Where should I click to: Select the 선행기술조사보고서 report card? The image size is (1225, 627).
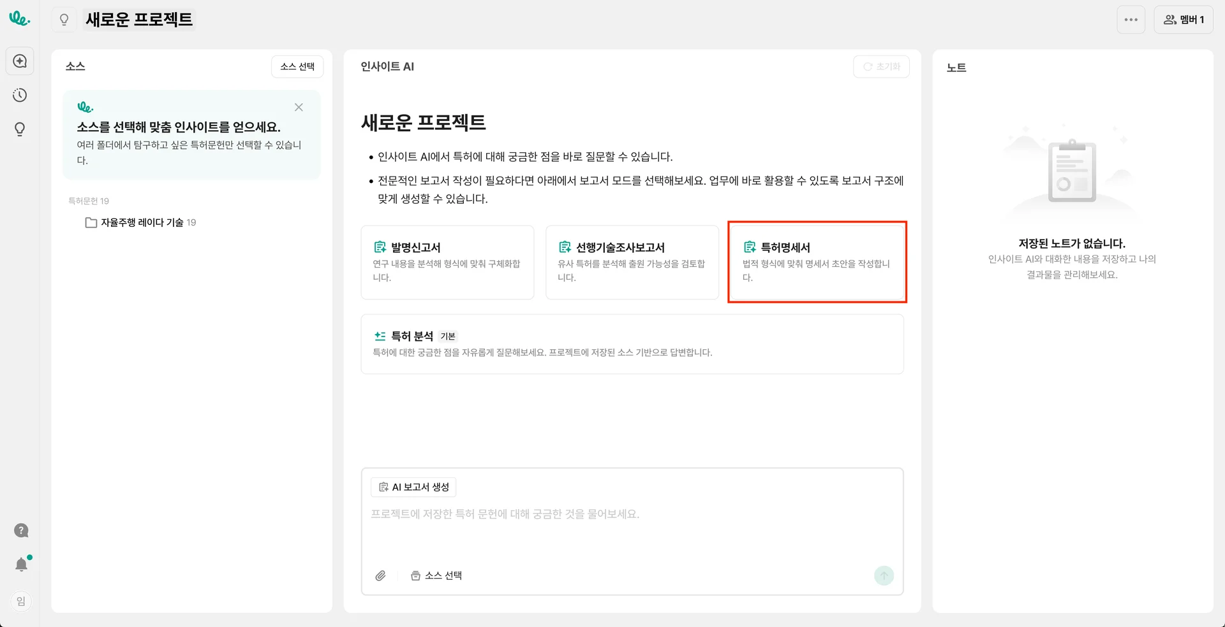pyautogui.click(x=632, y=262)
